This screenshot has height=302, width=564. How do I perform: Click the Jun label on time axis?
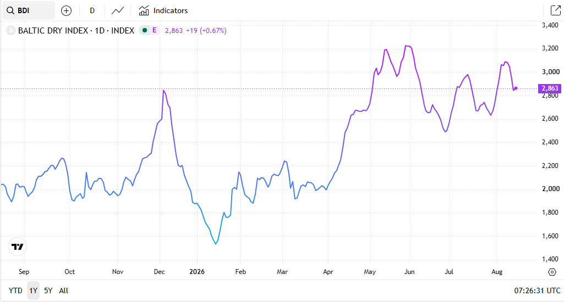coord(409,272)
